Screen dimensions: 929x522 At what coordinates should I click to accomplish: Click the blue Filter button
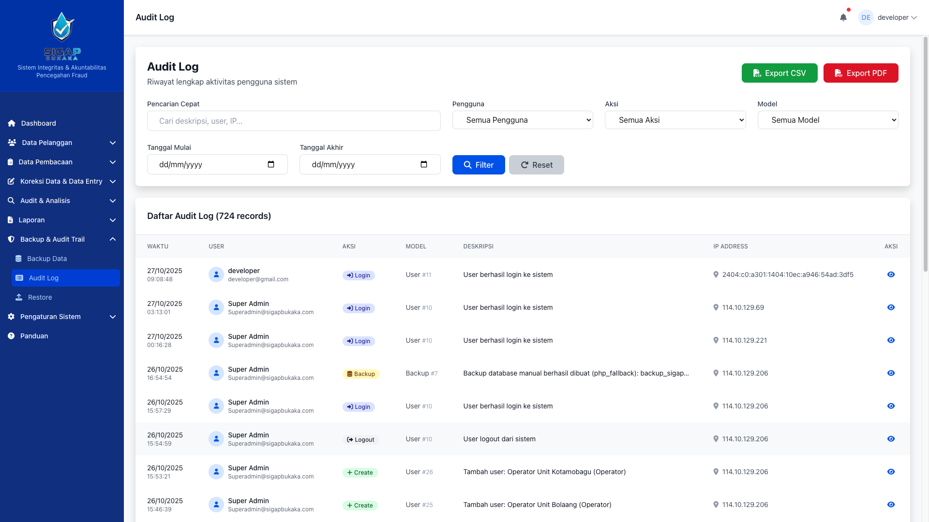pos(478,165)
